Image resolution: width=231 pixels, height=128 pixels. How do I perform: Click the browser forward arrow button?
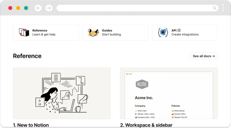click(x=49, y=8)
